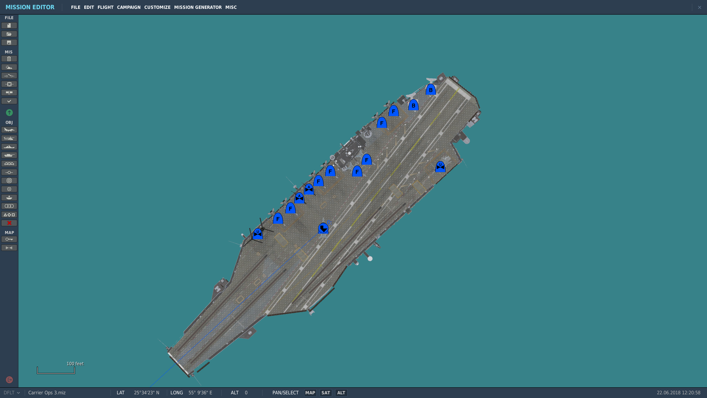
Task: Select the distance ruler measure tool
Action: (9, 248)
